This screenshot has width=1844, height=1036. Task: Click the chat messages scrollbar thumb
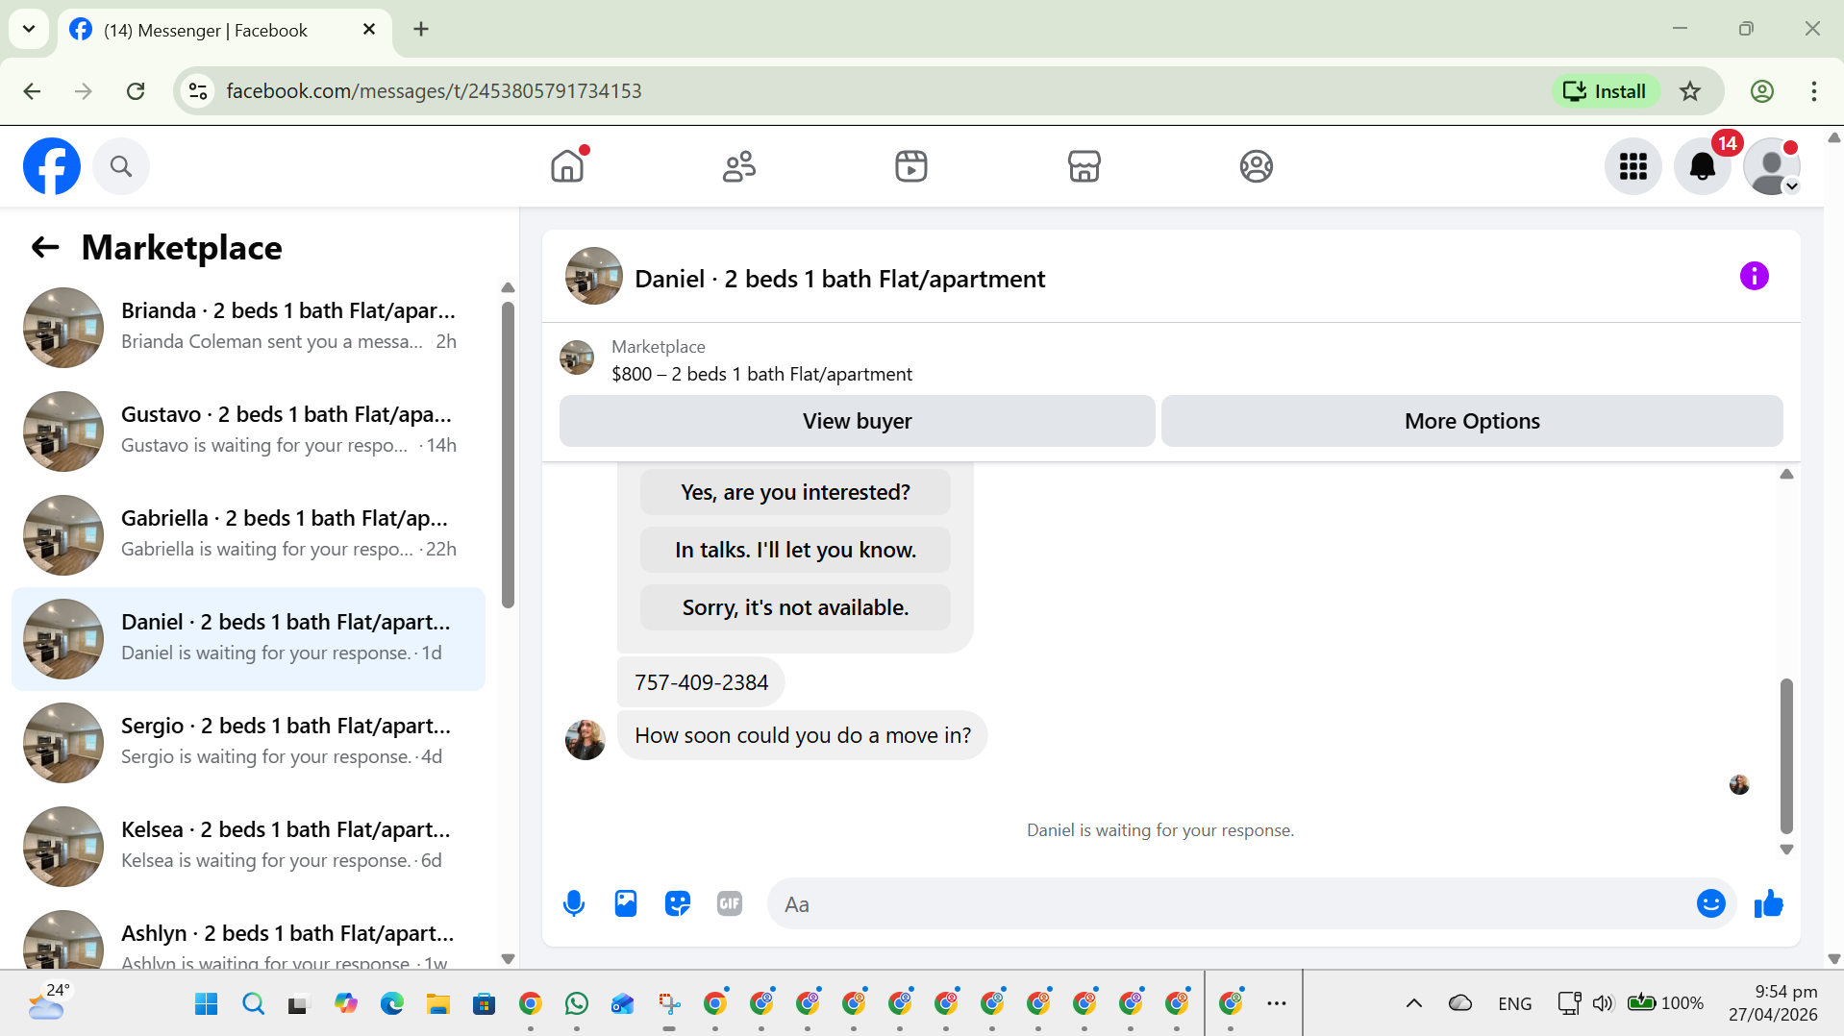click(1786, 755)
